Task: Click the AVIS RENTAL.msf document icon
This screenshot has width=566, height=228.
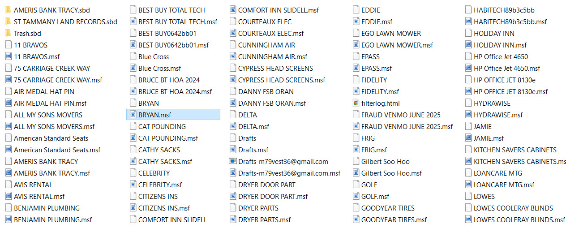Action: (8, 196)
